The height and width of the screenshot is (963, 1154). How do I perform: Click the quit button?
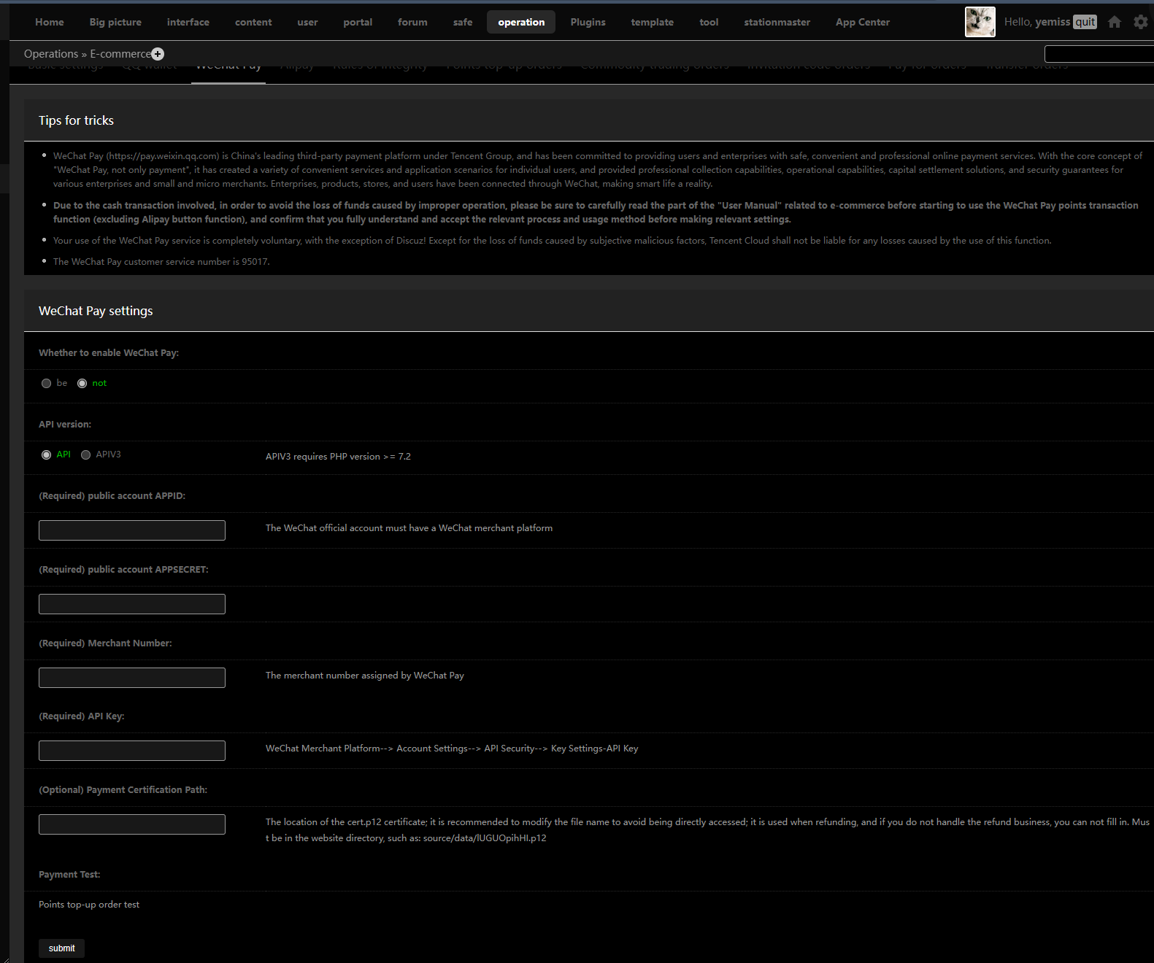(1085, 22)
